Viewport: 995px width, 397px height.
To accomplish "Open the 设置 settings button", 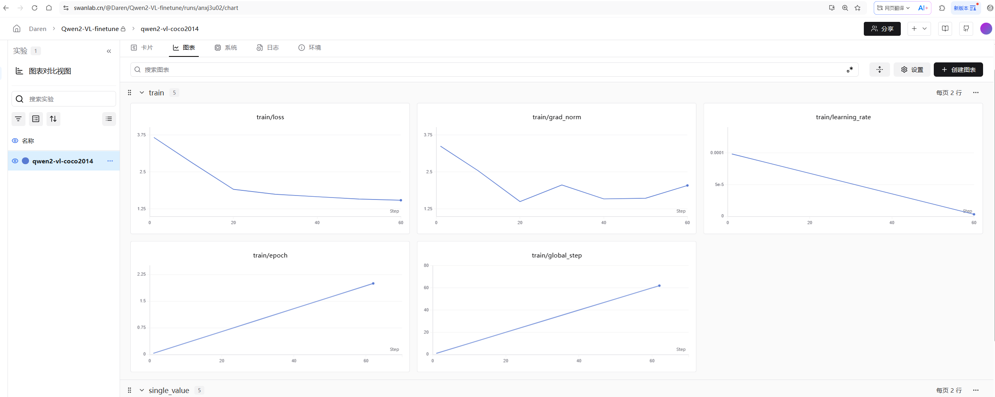I will coord(912,70).
